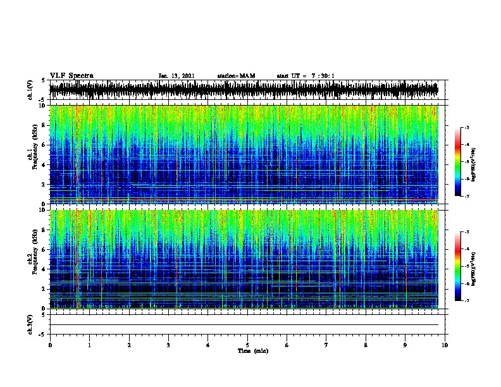Click the ch.1 spectrogram panel
This screenshot has height=387, width=501.
pyautogui.click(x=244, y=154)
